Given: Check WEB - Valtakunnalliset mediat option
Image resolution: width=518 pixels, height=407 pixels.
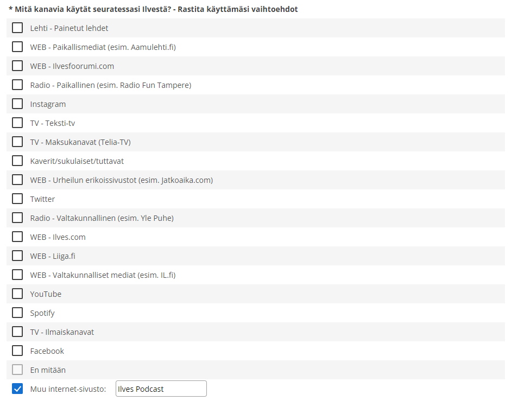Looking at the screenshot, I should [x=17, y=275].
